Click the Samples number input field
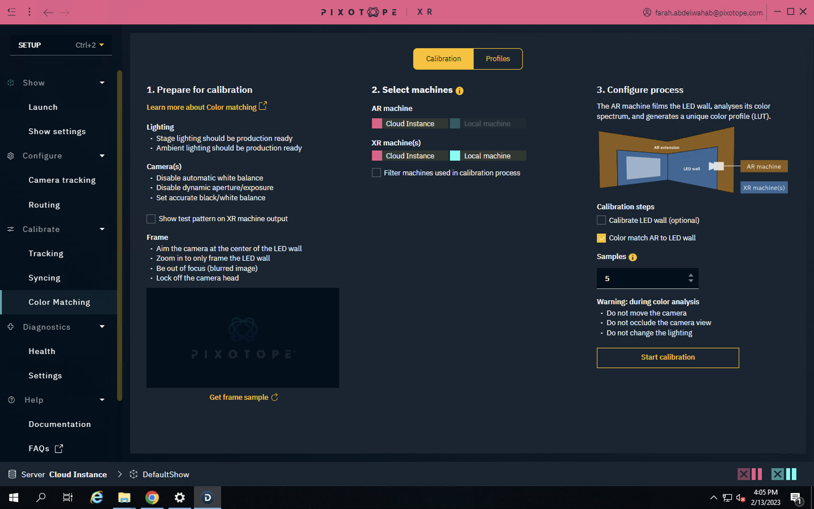Viewport: 814px width, 509px height. click(647, 279)
